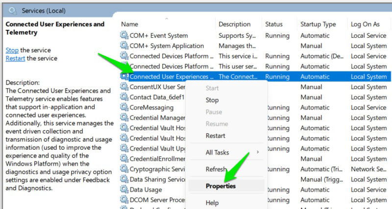Viewport: 392px width, 209px height.
Task: Click the 'Manual (Trigg...' startup type cell
Action: tap(322, 180)
